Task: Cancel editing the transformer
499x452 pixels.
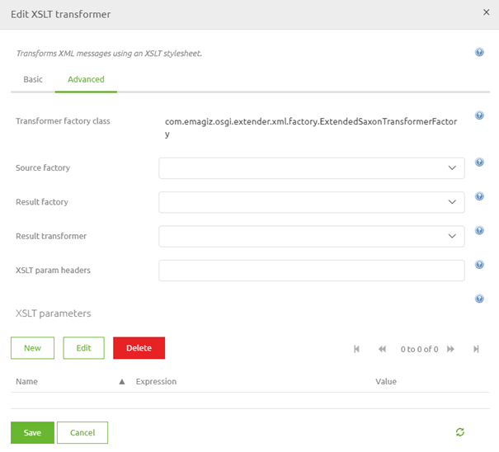Action: 82,432
